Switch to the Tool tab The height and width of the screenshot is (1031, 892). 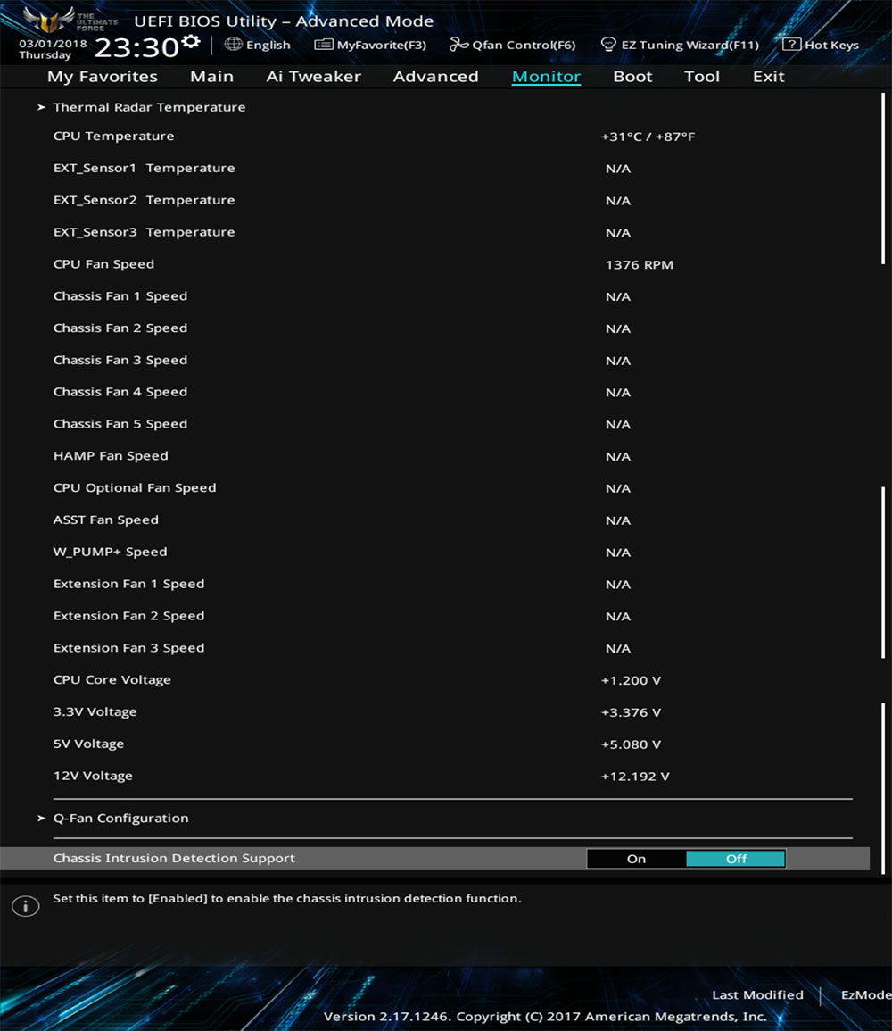701,76
